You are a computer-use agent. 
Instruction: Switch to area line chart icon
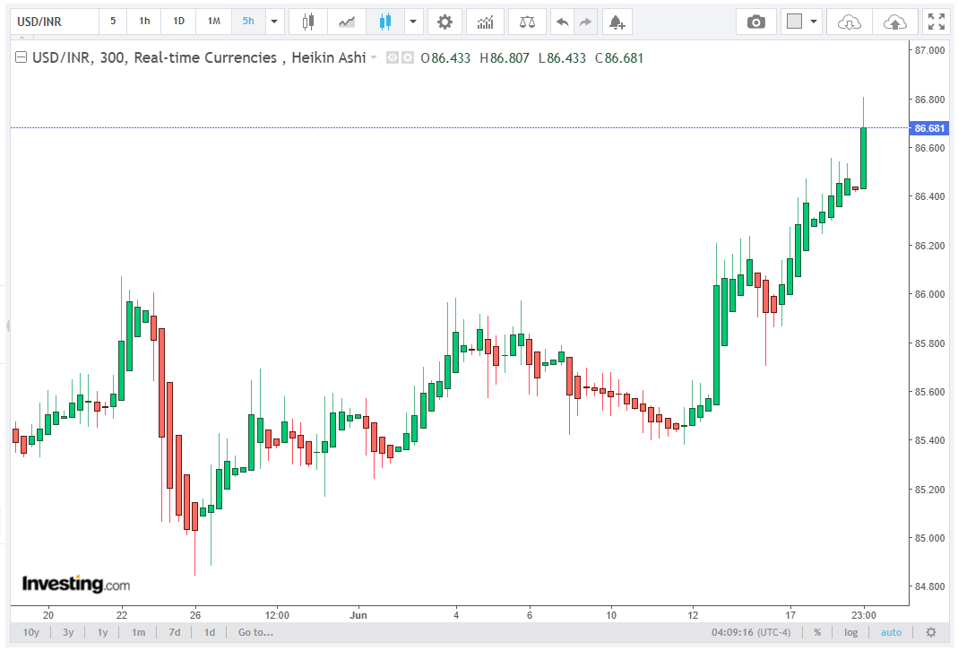pyautogui.click(x=347, y=22)
